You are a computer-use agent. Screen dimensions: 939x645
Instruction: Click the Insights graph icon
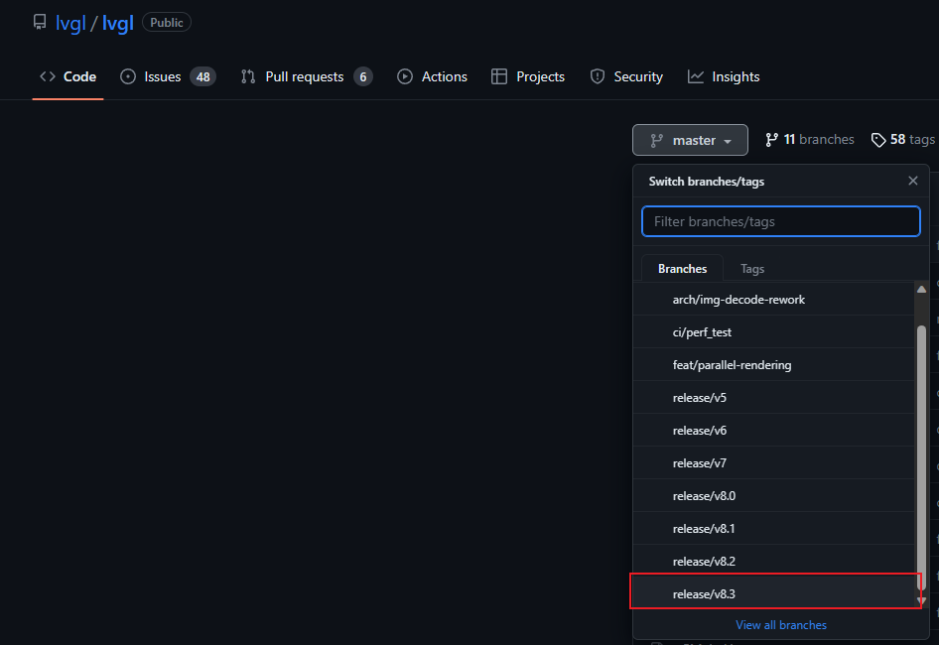coord(695,76)
